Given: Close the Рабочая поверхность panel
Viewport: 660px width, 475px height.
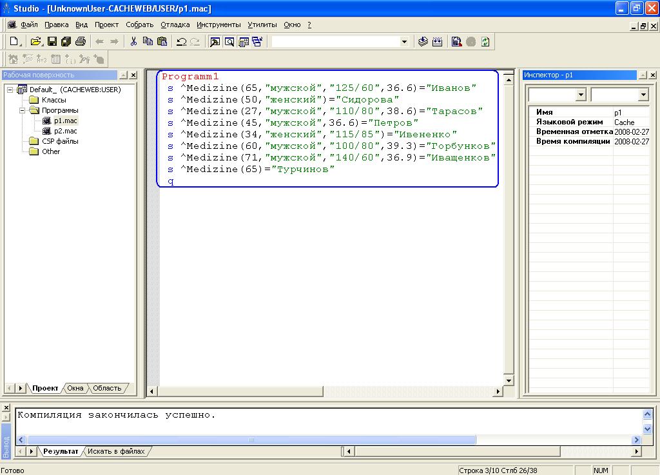Looking at the screenshot, I should point(133,75).
